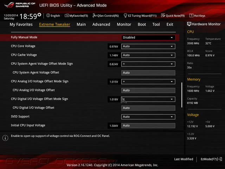This screenshot has height=169, width=225.
Task: Click the 32°C CPU temperature value
Action: pyautogui.click(x=208, y=43)
